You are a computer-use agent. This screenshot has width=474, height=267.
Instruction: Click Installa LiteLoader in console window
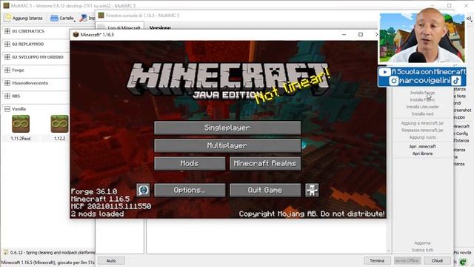(422, 107)
